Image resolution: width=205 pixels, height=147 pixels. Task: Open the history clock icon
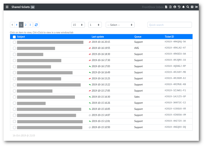179,7
